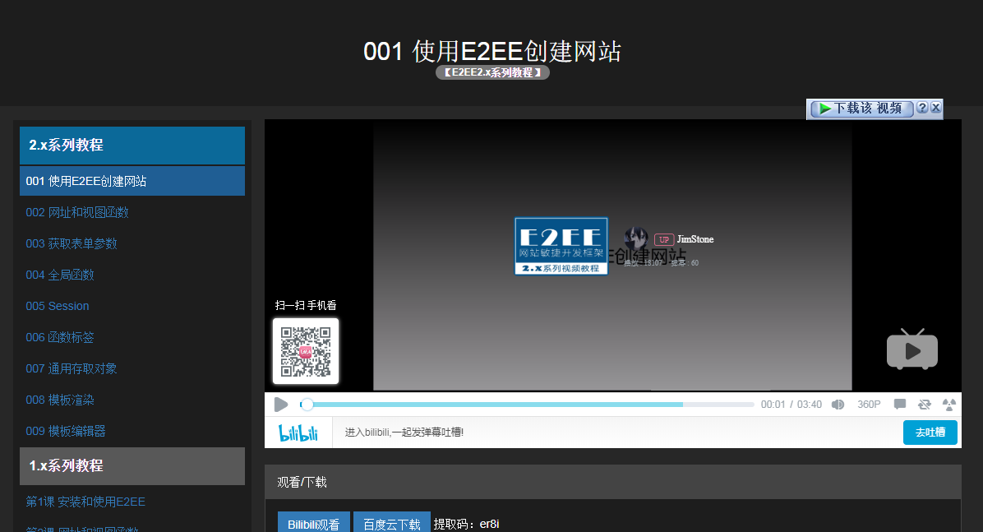Seek on the video progress bar
Image resolution: width=983 pixels, height=532 pixels.
tap(527, 405)
